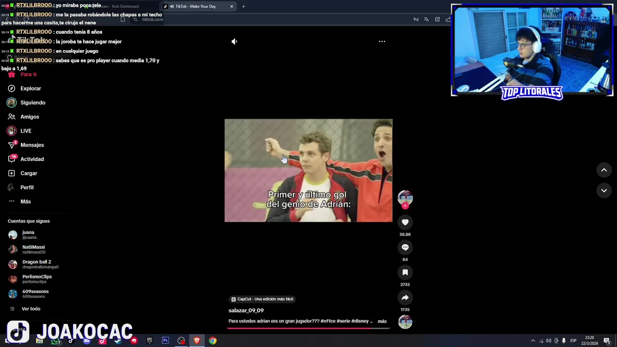Switch to Brave browser in taskbar
The height and width of the screenshot is (347, 617).
(197, 341)
